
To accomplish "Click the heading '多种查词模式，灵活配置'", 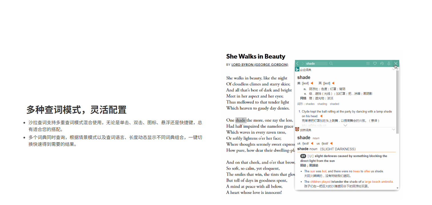I will click(77, 110).
